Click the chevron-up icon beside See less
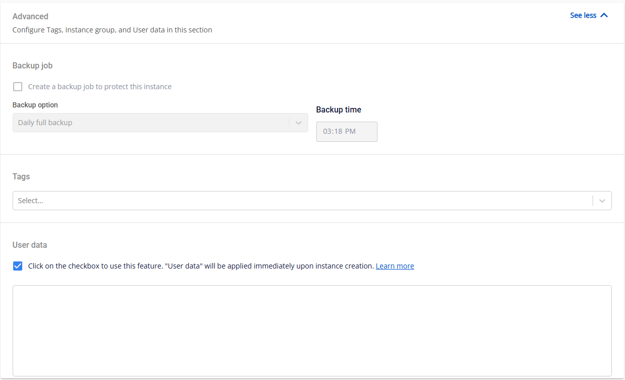The image size is (625, 380). pos(604,16)
